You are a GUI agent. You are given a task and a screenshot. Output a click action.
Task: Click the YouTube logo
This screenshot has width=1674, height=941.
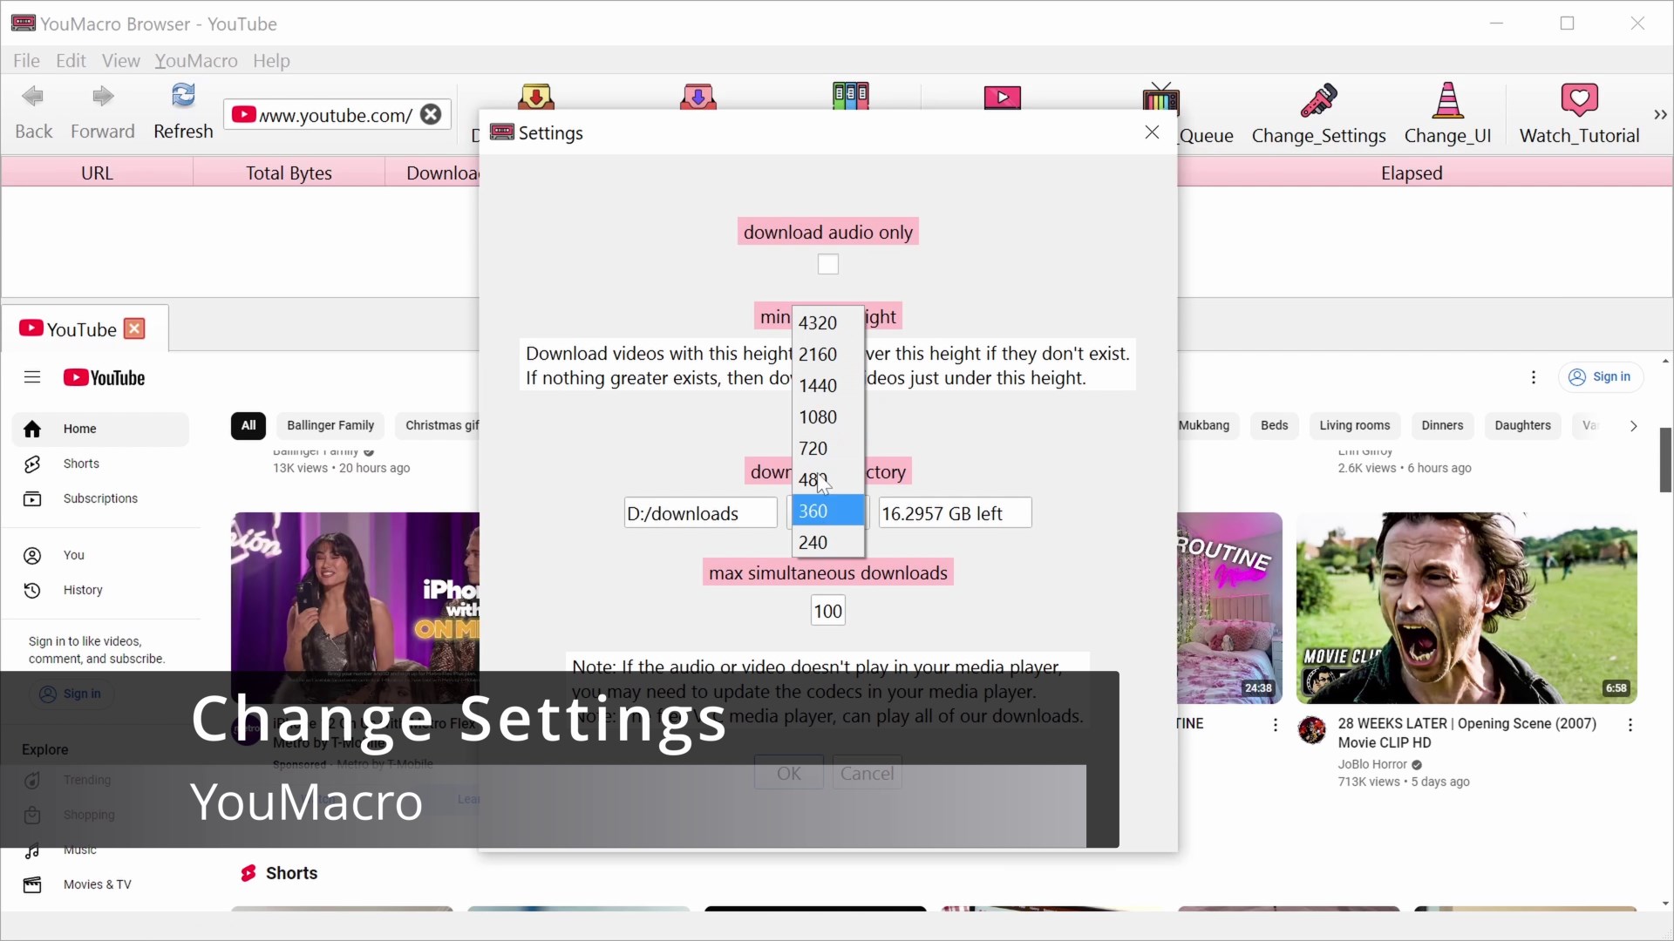coord(105,377)
